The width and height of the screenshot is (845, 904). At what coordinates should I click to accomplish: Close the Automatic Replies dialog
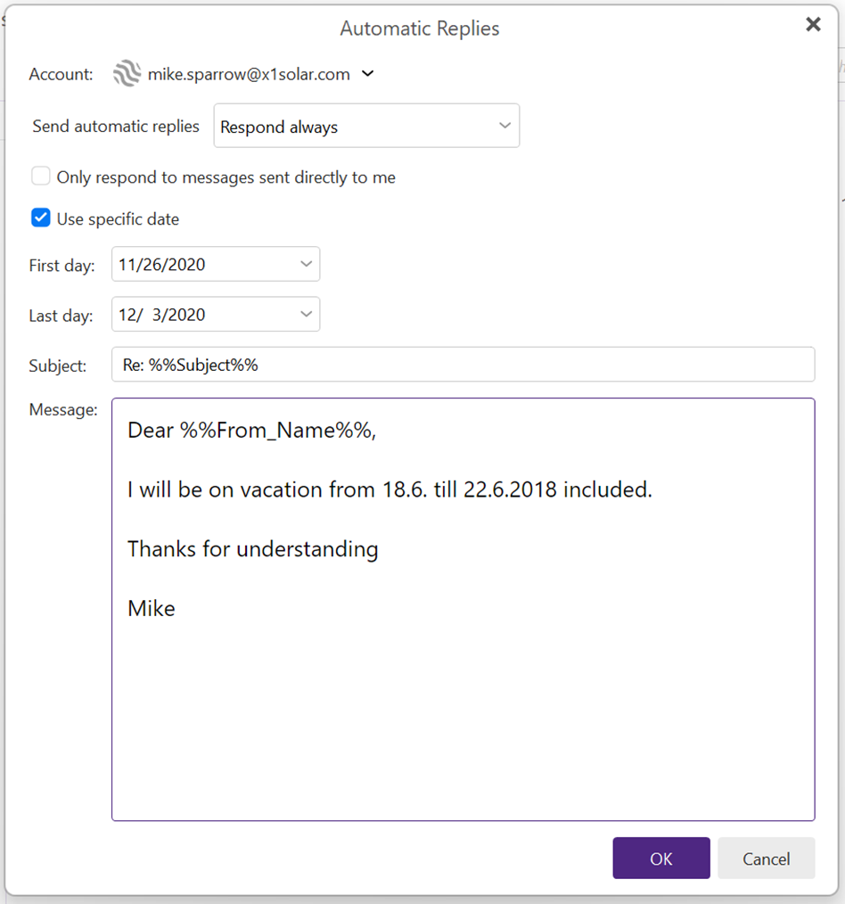(813, 24)
